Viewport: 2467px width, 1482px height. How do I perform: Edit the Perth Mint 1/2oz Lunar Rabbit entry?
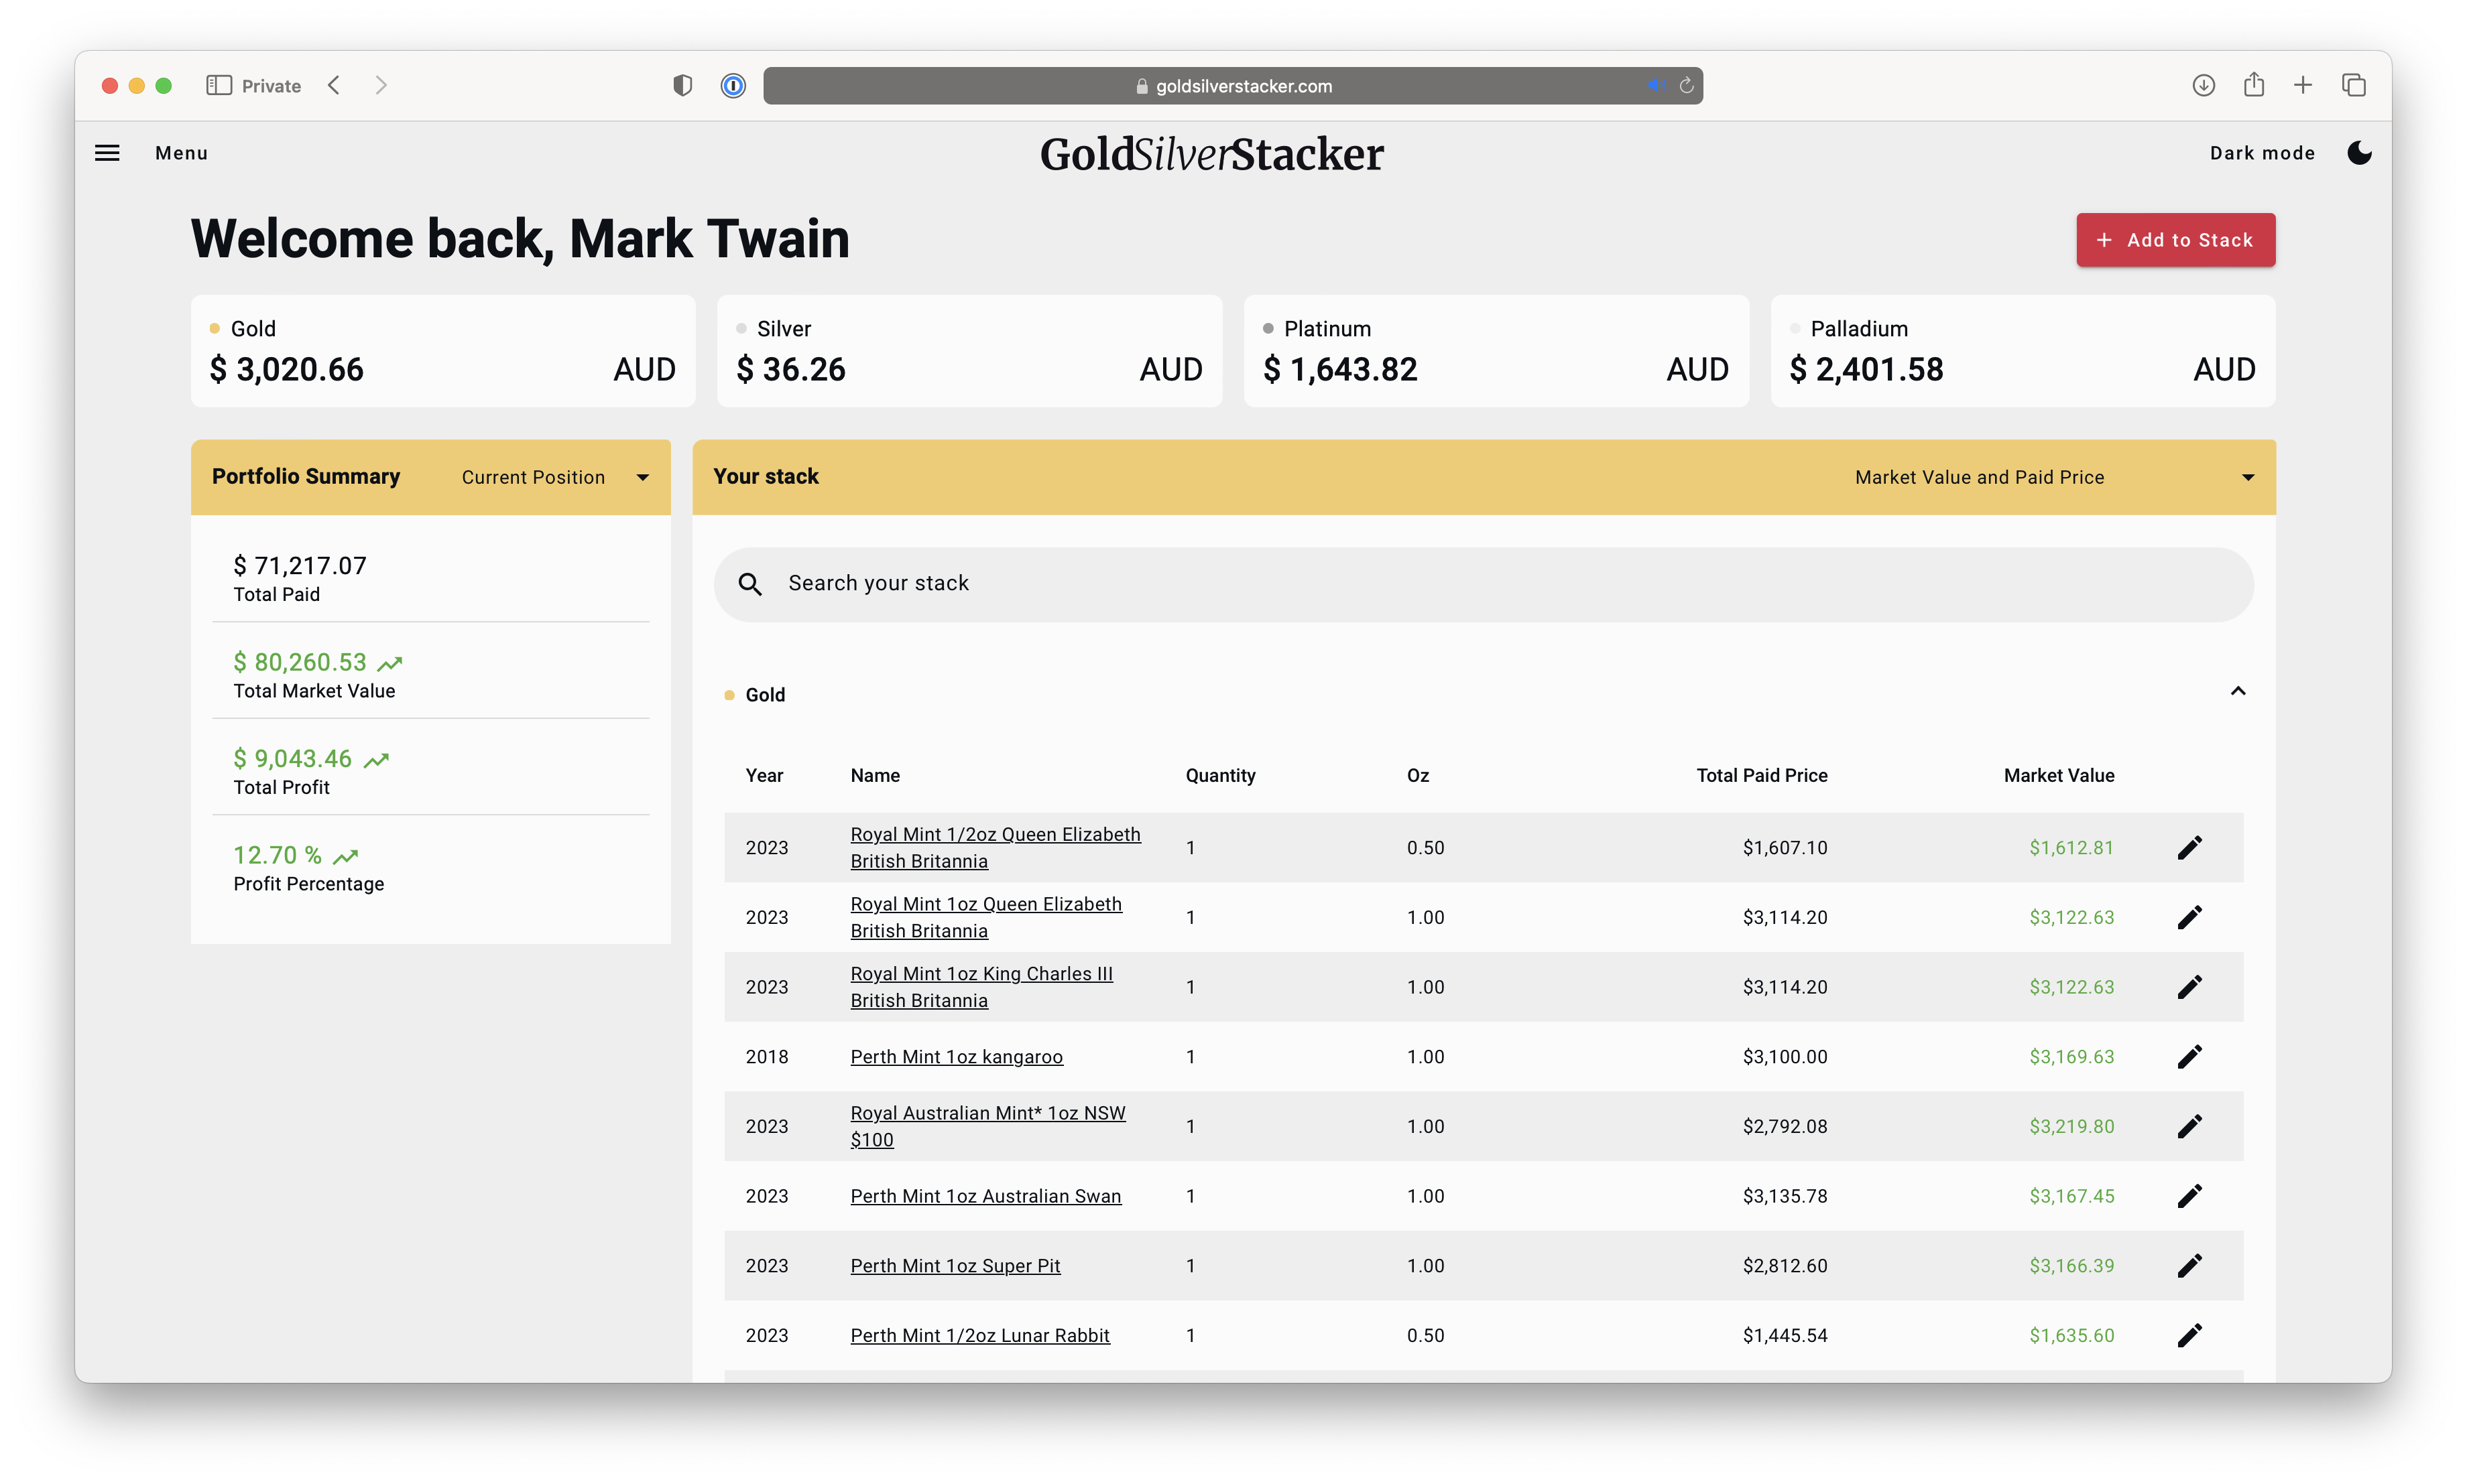[x=2189, y=1335]
